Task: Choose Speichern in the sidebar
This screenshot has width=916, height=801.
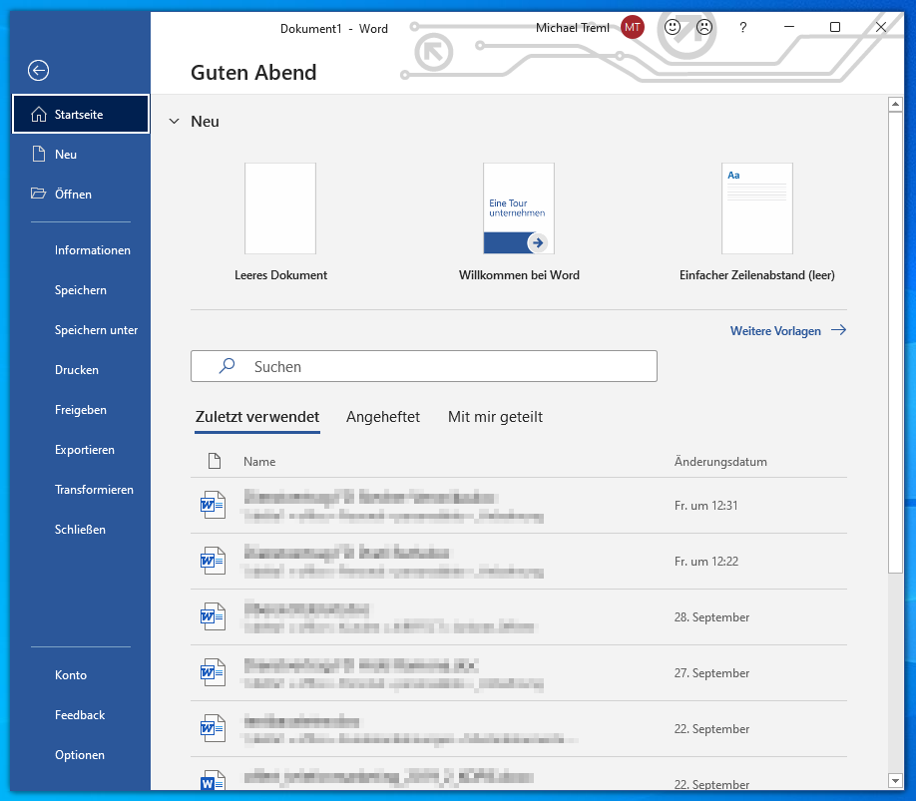Action: click(x=81, y=290)
